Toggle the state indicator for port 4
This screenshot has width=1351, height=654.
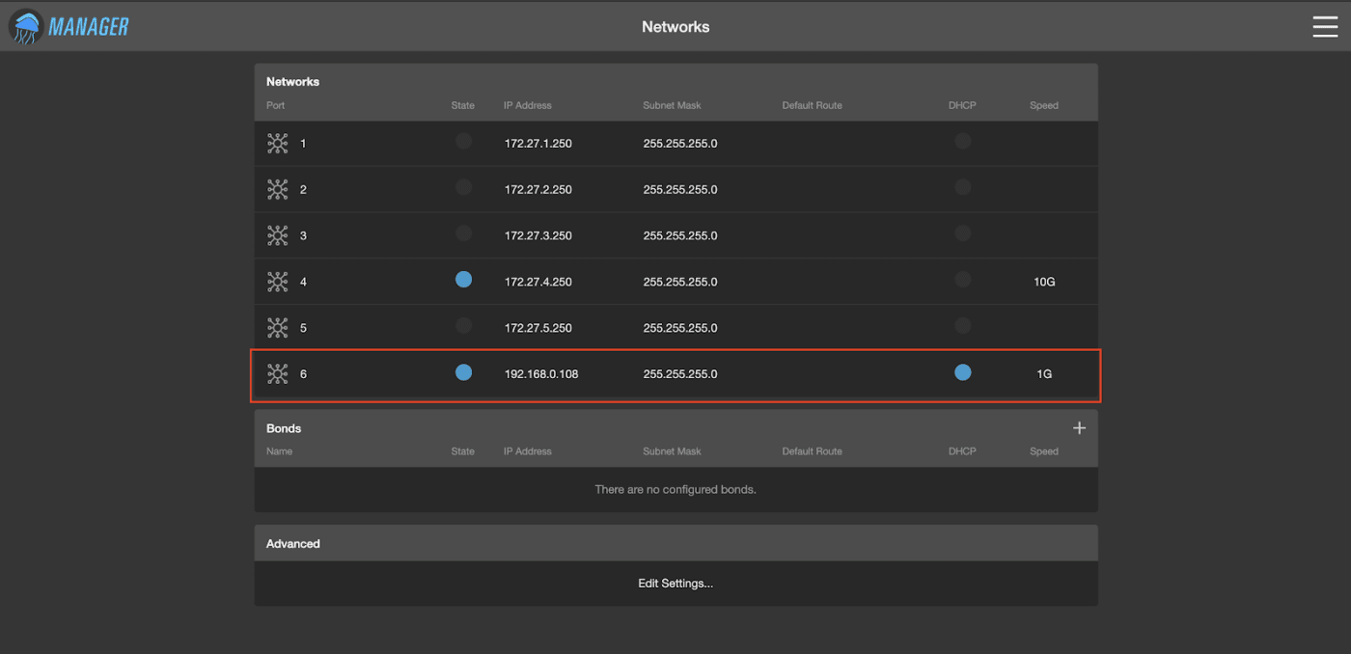463,279
